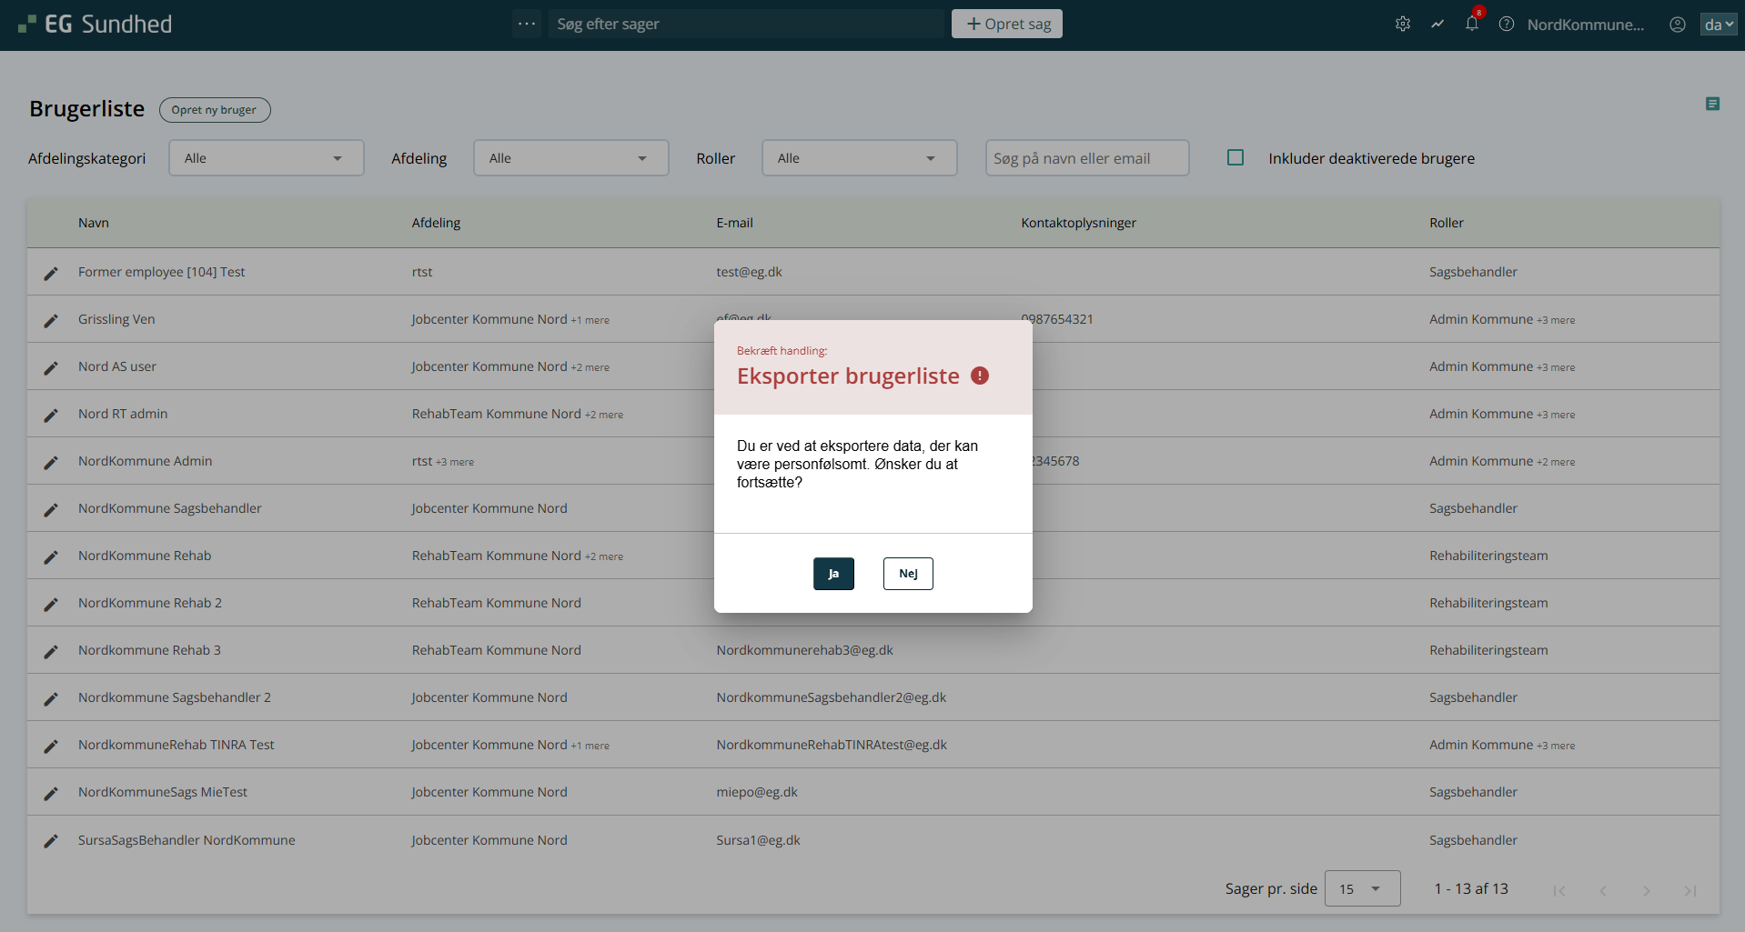Focus the Søg efter sager search field

click(746, 24)
